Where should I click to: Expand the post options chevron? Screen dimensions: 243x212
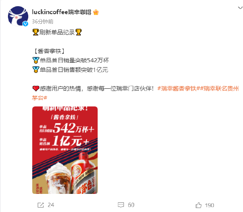(240, 8)
